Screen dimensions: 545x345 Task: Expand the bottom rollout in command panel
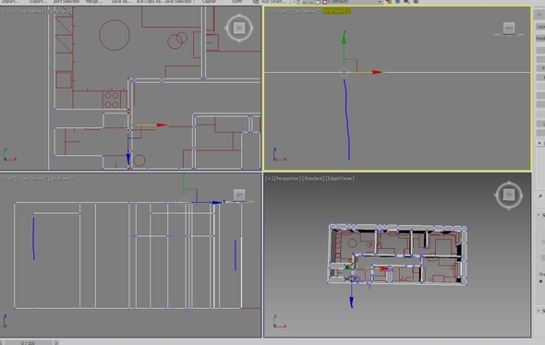(x=539, y=310)
